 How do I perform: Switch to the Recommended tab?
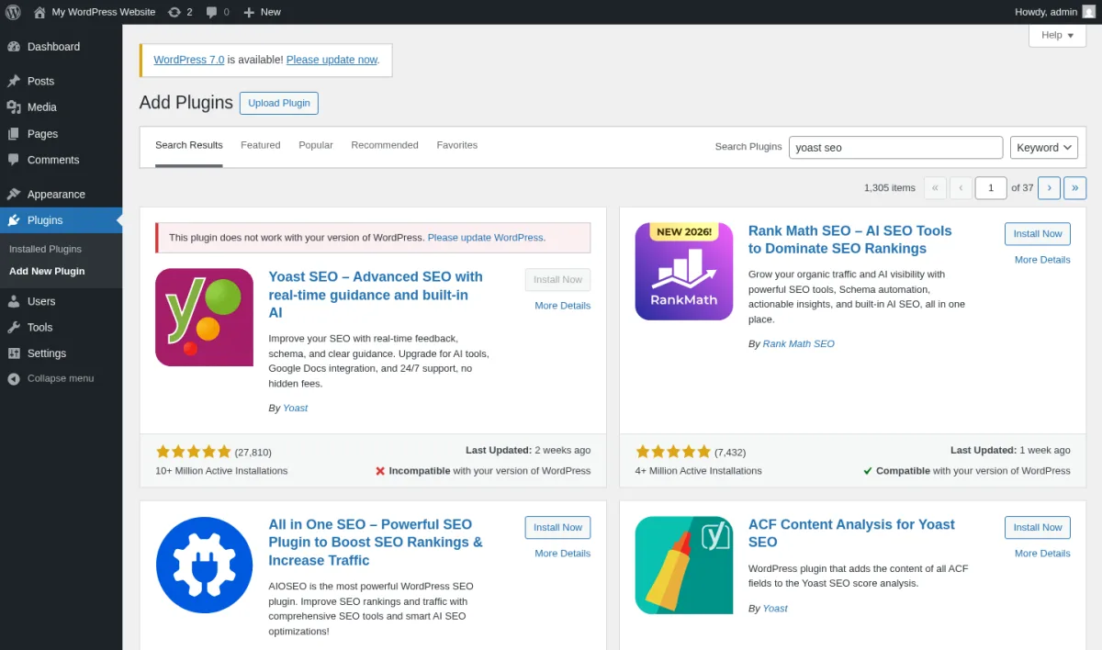[x=385, y=145]
